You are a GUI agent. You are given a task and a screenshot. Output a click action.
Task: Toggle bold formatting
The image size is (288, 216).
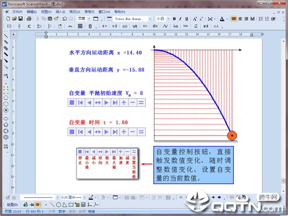174,19
